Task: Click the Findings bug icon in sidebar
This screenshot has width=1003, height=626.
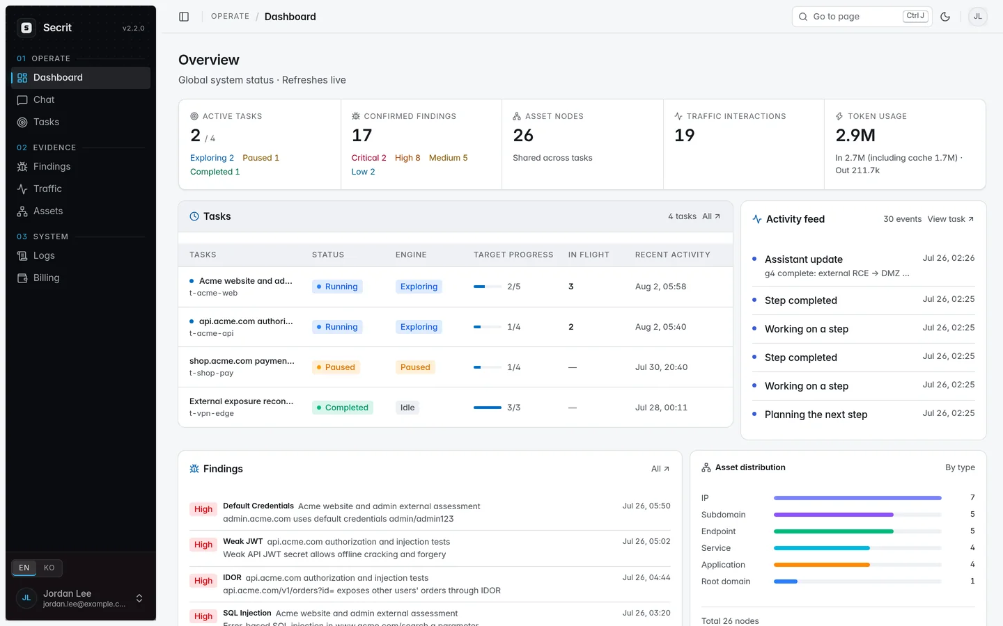Action: pyautogui.click(x=22, y=167)
